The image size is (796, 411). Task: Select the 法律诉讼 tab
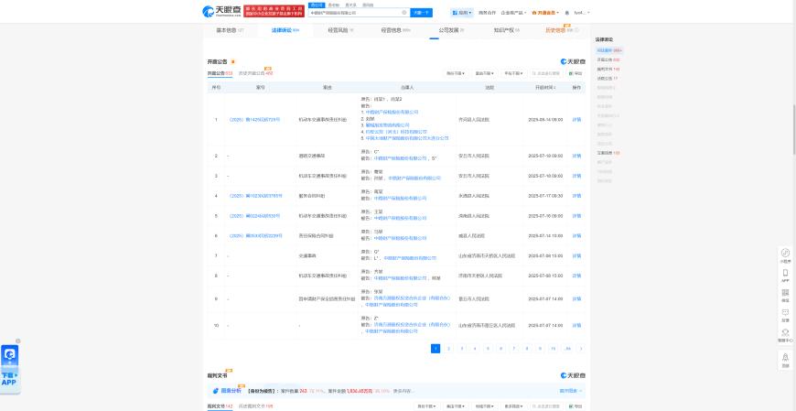pos(285,30)
